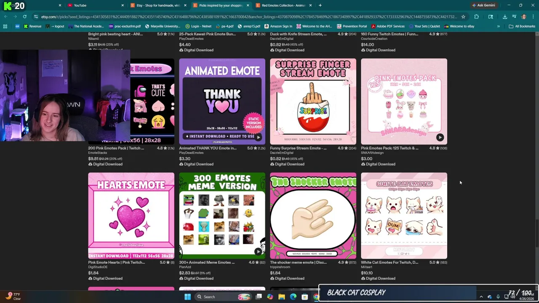
Task: Play video preview on Animated THANK YOU emote
Action: pos(258,137)
